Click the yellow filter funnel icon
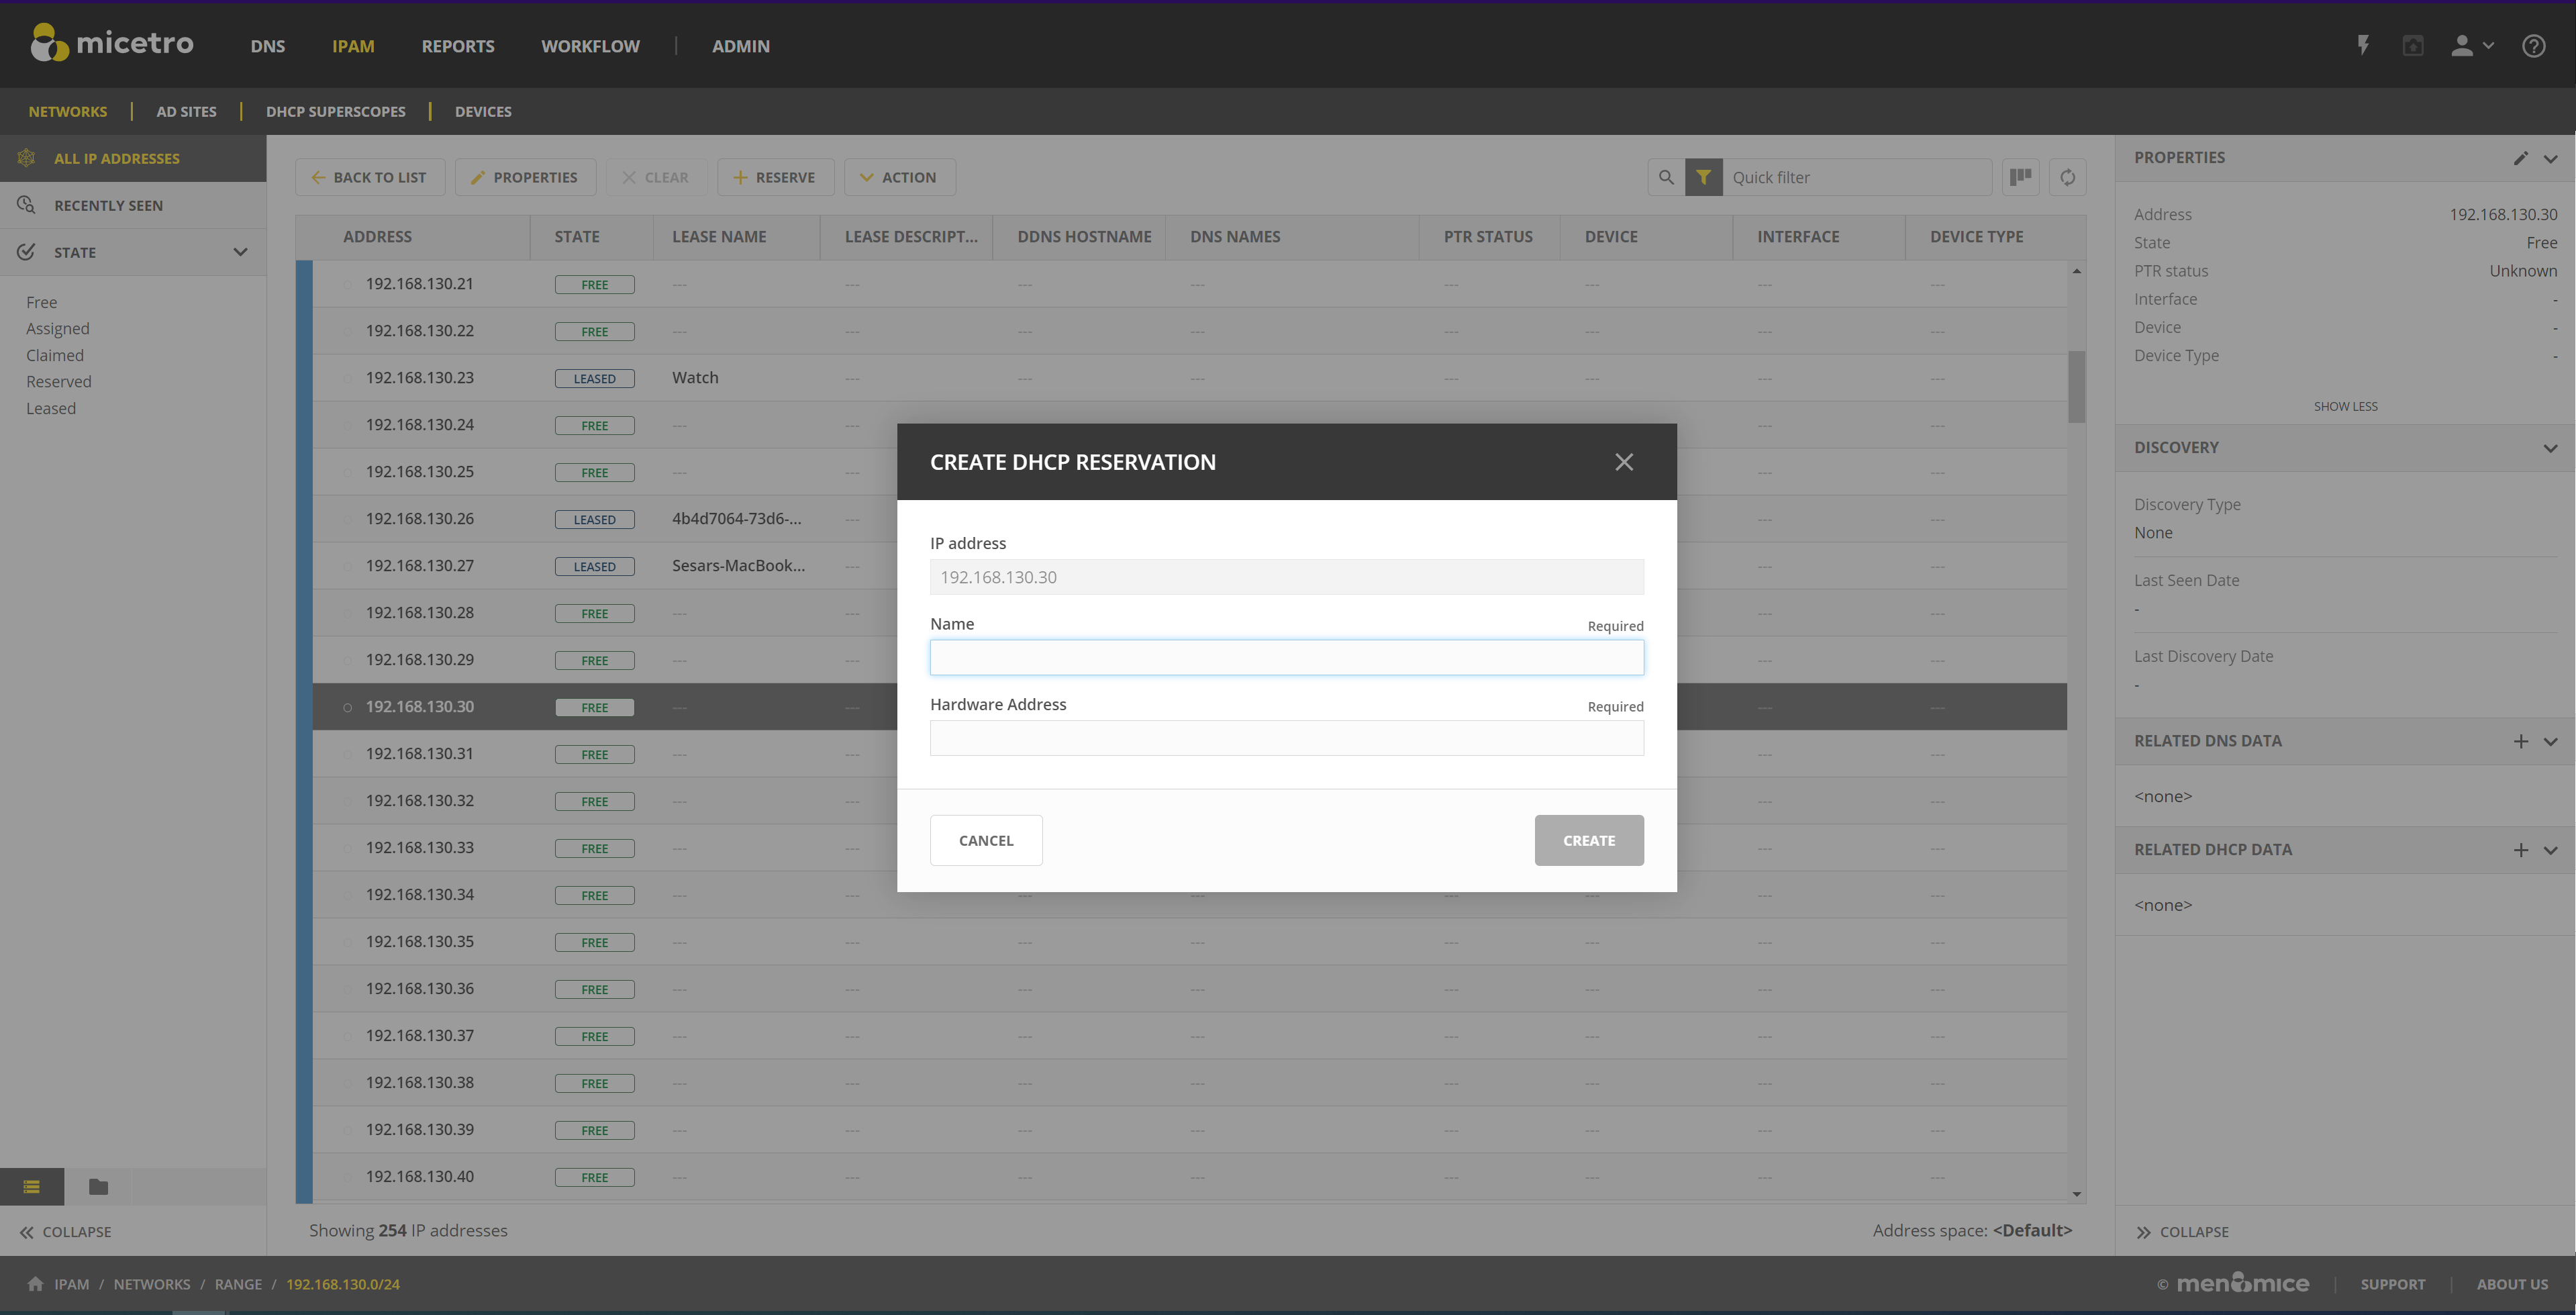 point(1703,177)
